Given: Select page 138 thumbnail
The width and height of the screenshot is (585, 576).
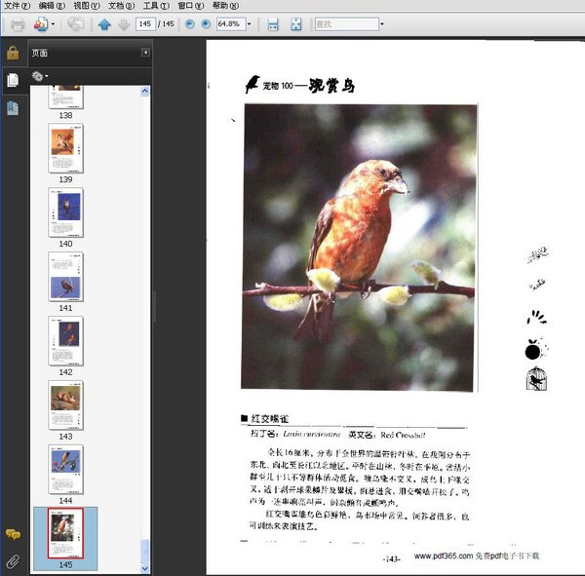Looking at the screenshot, I should (x=65, y=97).
